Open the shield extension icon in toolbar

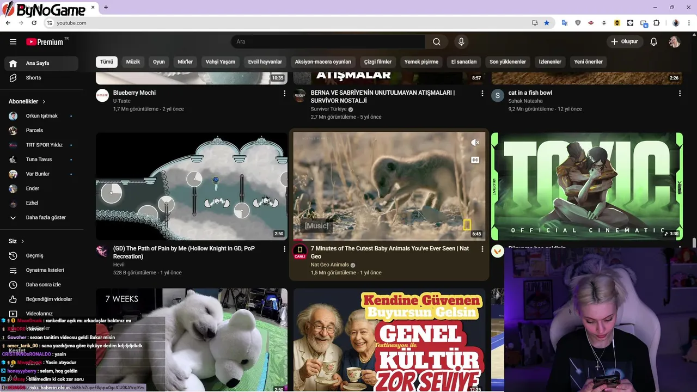pyautogui.click(x=578, y=23)
